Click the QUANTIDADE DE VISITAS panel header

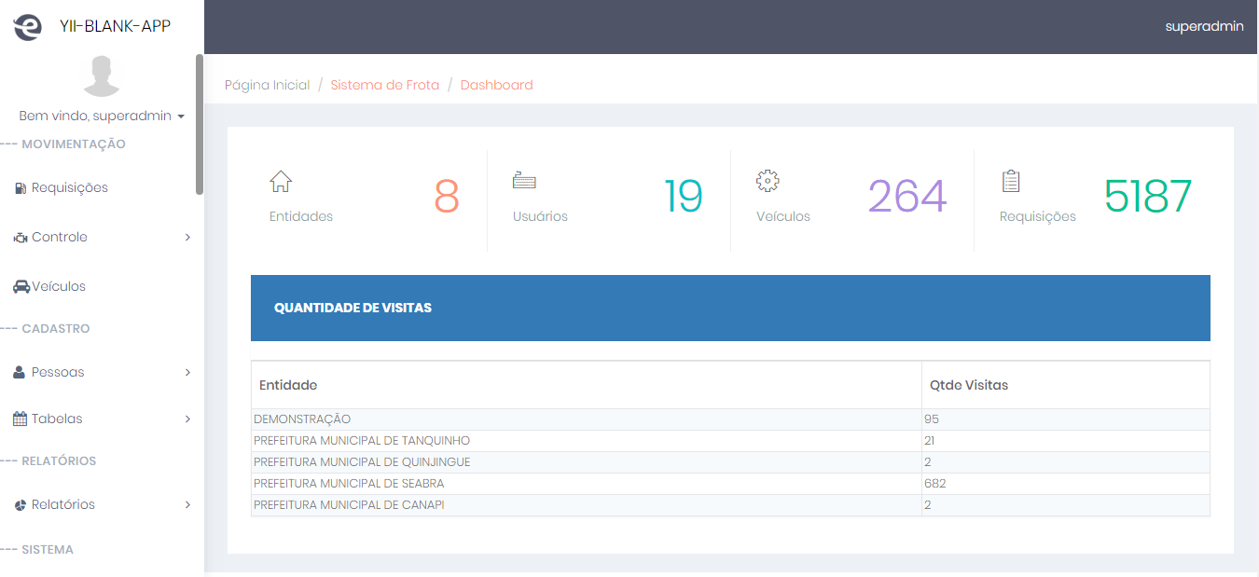[x=730, y=308]
